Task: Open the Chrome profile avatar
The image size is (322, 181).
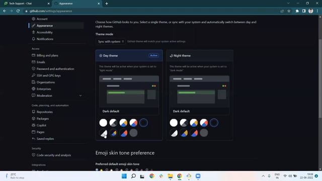Action: point(311,11)
